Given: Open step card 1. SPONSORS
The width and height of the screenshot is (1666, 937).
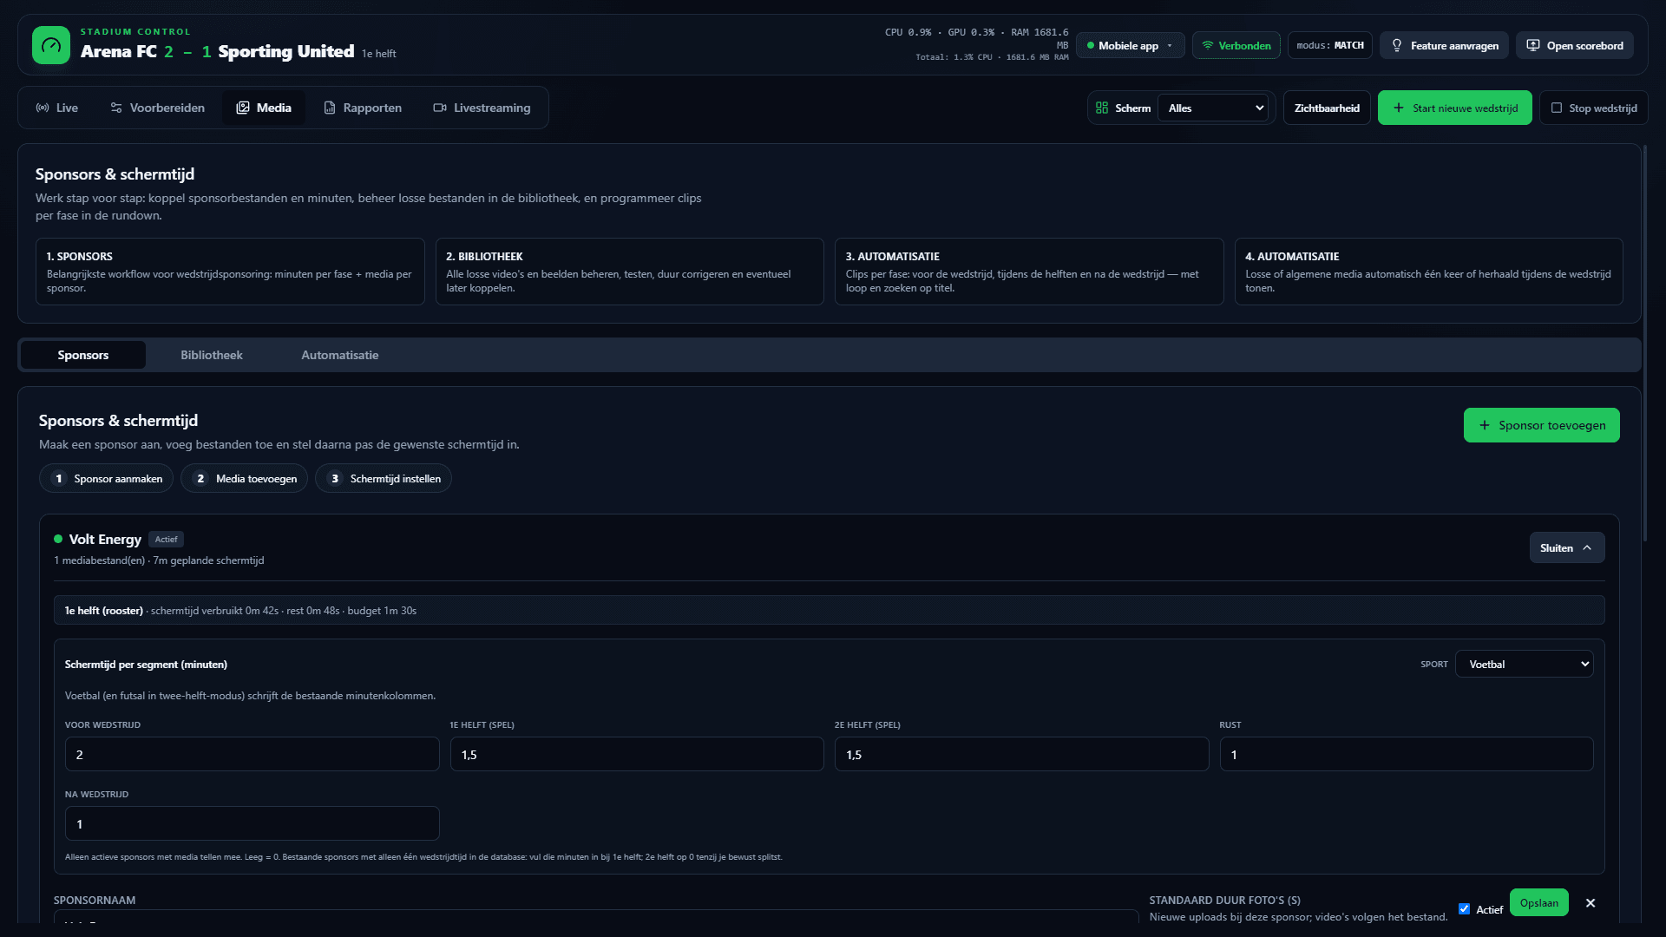Looking at the screenshot, I should click(230, 272).
